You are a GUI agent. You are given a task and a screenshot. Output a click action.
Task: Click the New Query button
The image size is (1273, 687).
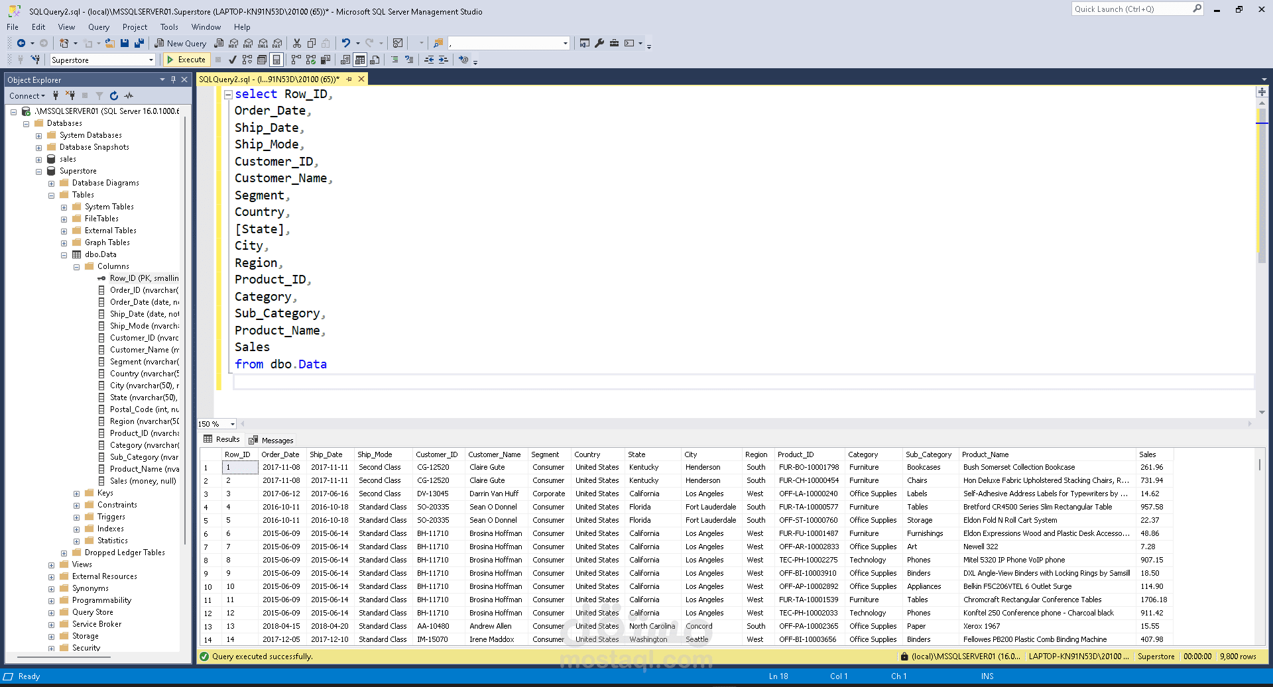coord(180,43)
